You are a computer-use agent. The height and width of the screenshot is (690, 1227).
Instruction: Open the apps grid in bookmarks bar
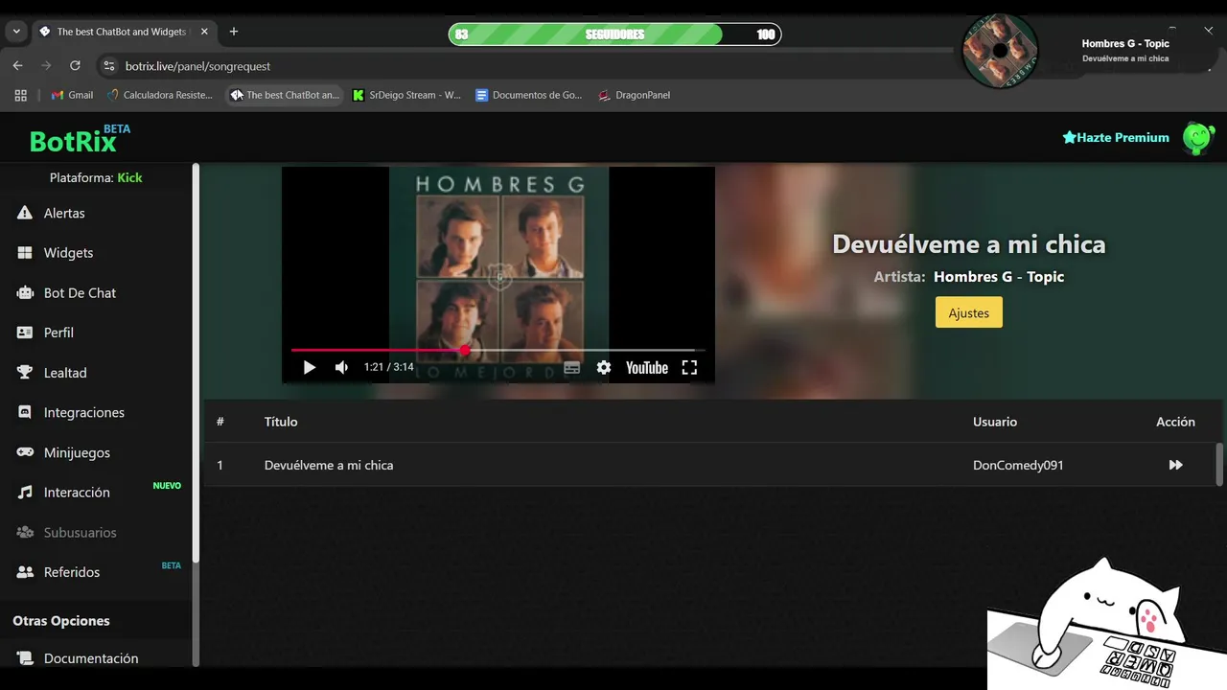coord(20,95)
